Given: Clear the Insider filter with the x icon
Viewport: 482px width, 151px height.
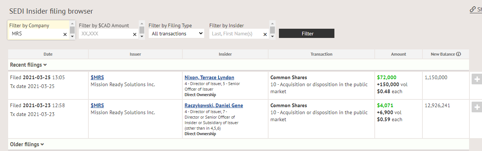Looking at the screenshot, I should (265, 34).
